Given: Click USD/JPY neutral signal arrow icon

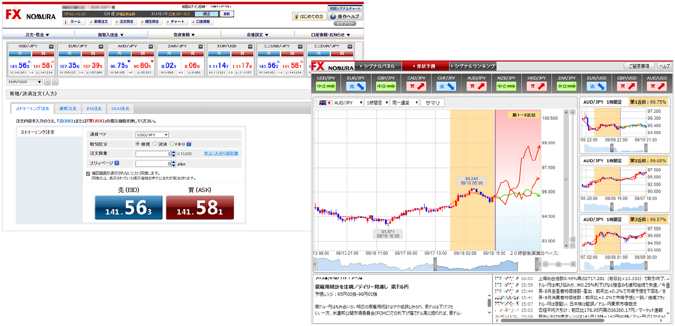Looking at the screenshot, I should (326, 86).
